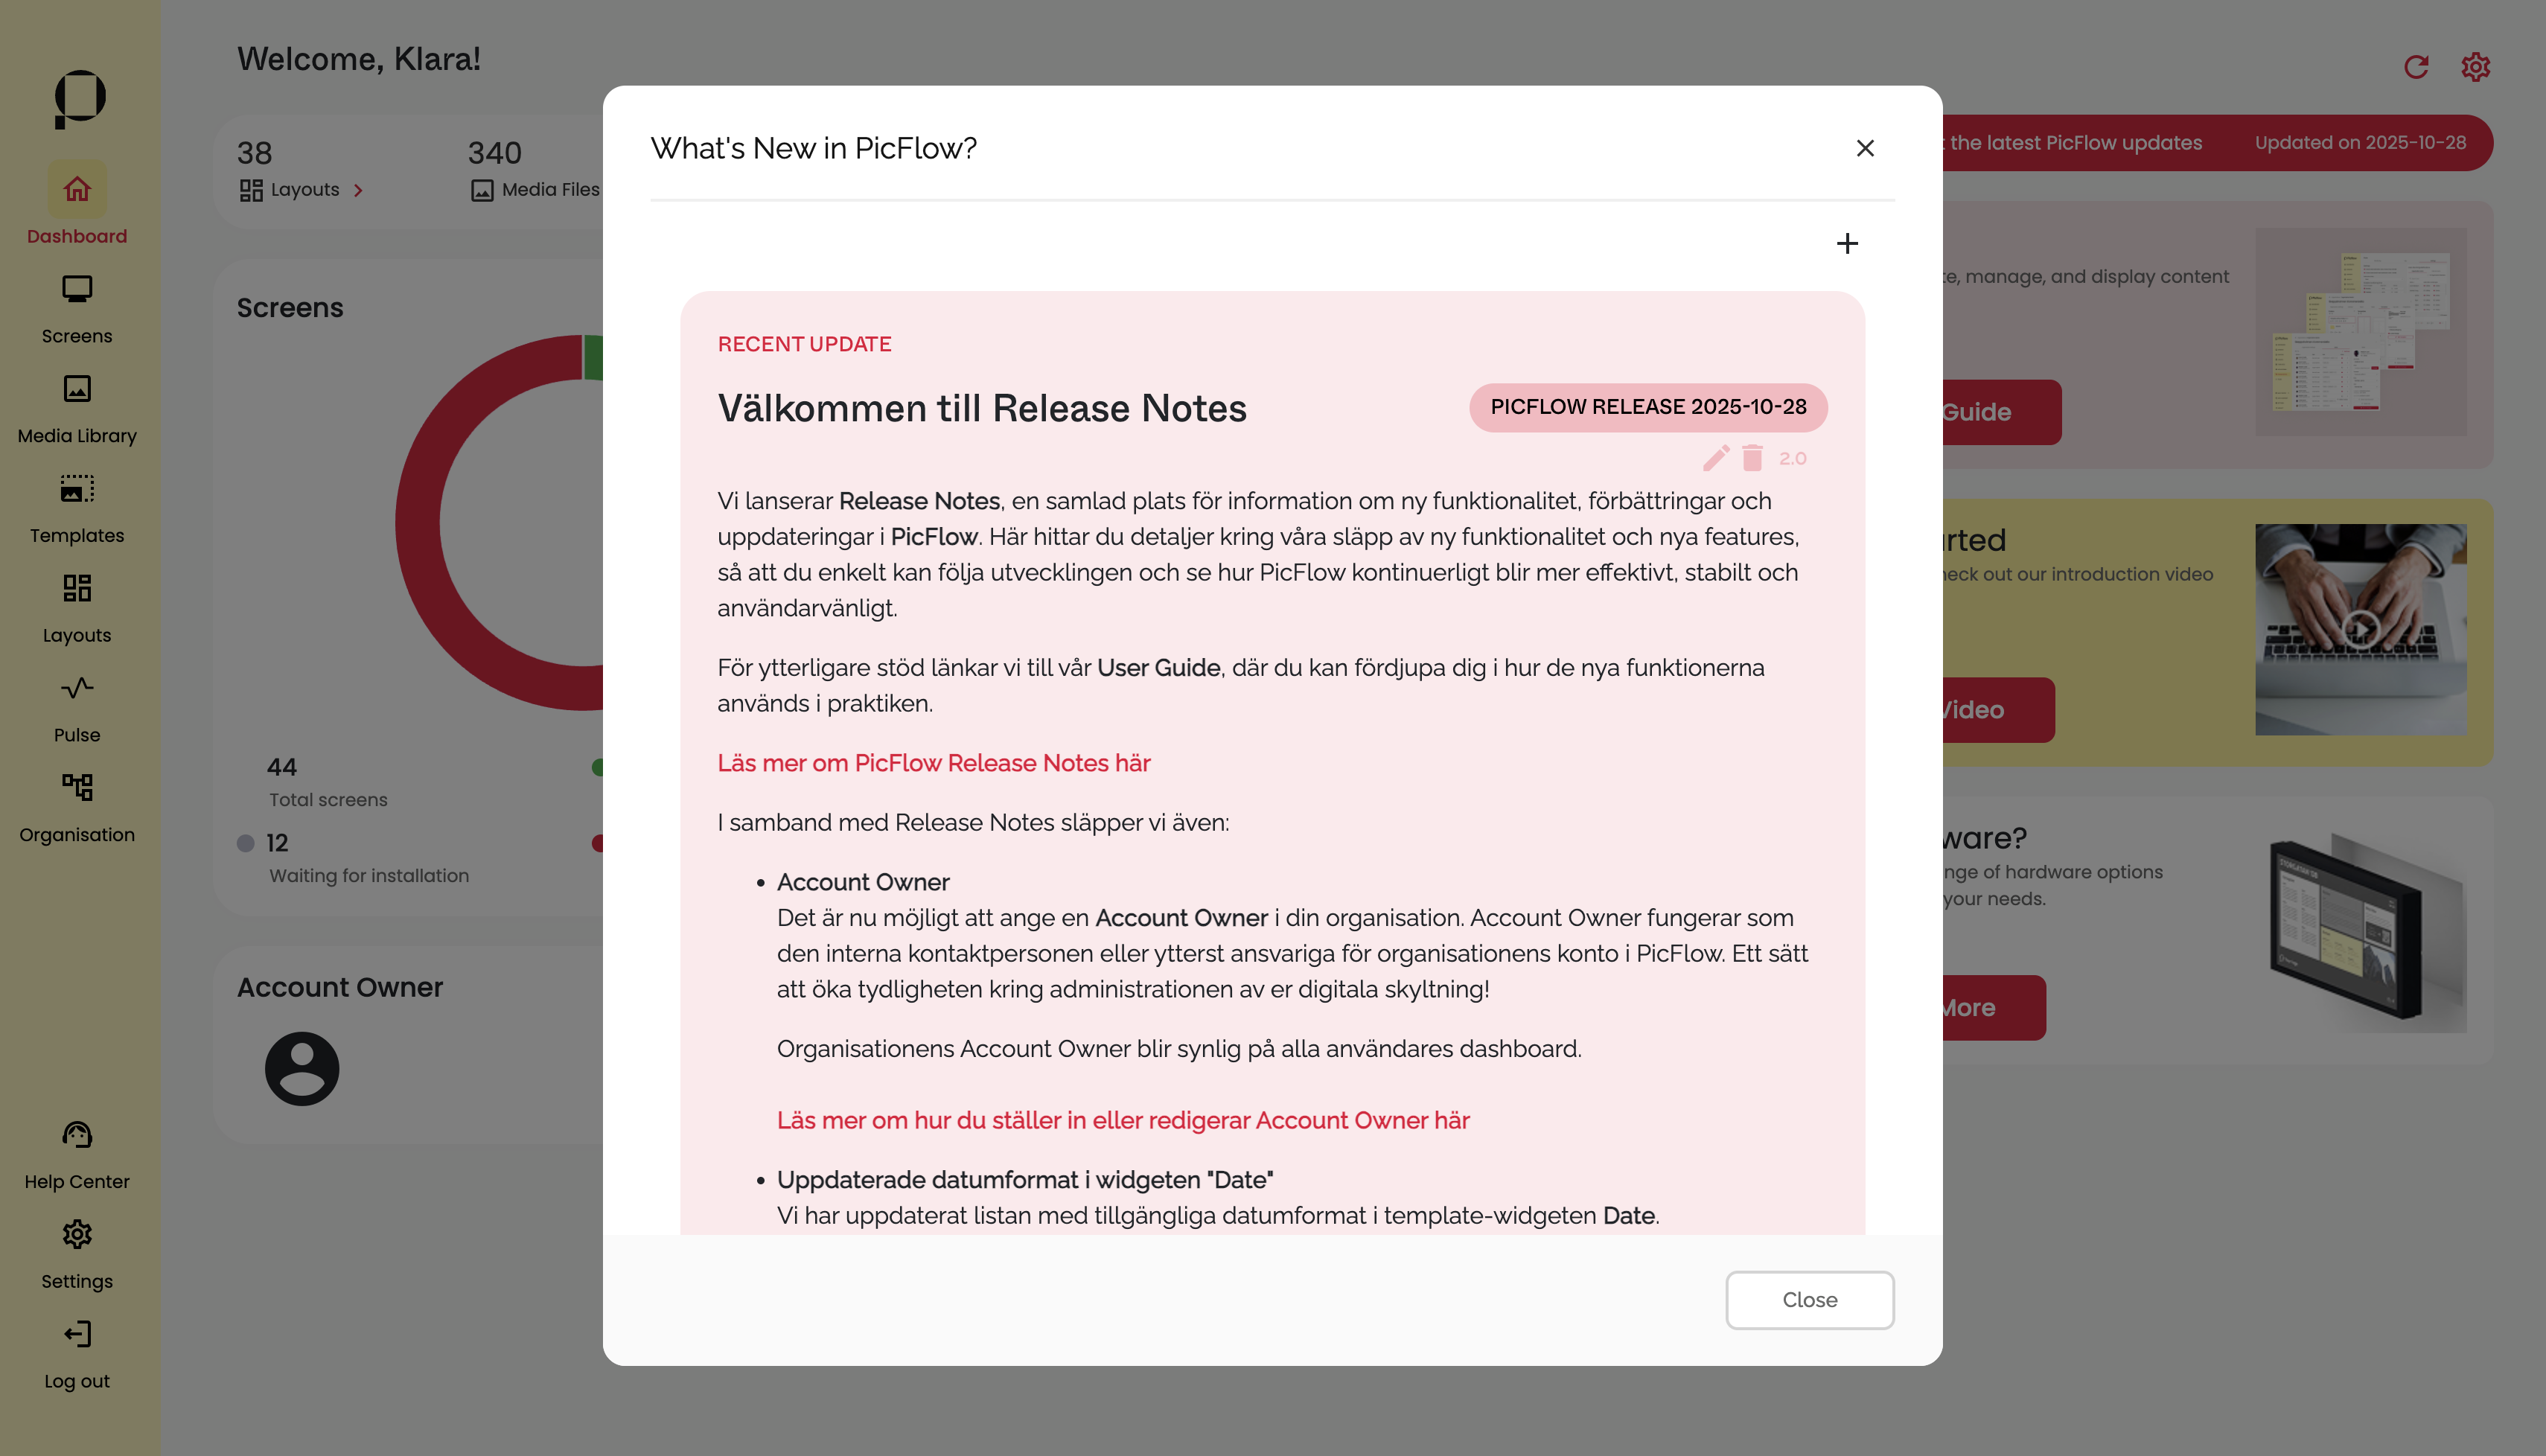Select Layouts menu item in sidebar
This screenshot has height=1456, width=2546.
point(77,607)
